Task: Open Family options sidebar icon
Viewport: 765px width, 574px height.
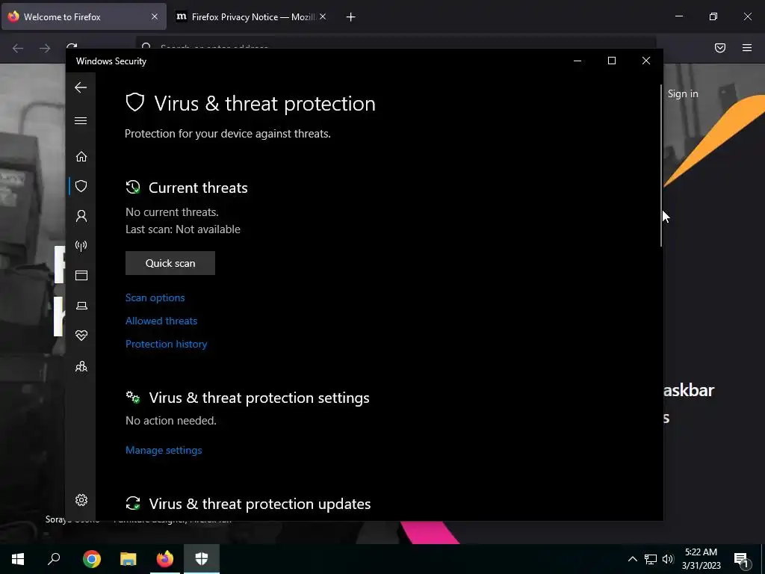Action: (81, 366)
